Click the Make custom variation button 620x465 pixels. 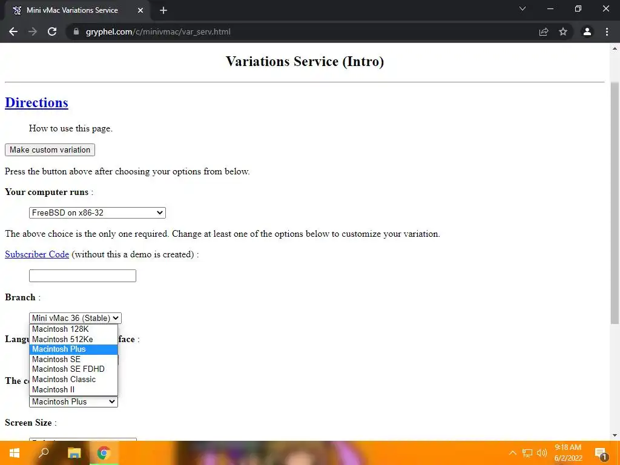(x=50, y=150)
